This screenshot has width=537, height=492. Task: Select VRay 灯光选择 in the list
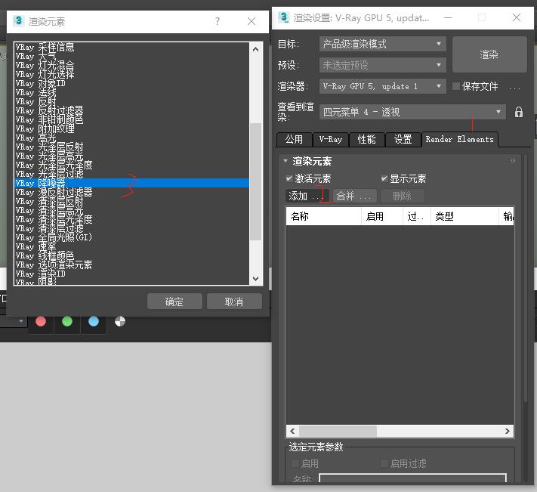tap(131, 74)
